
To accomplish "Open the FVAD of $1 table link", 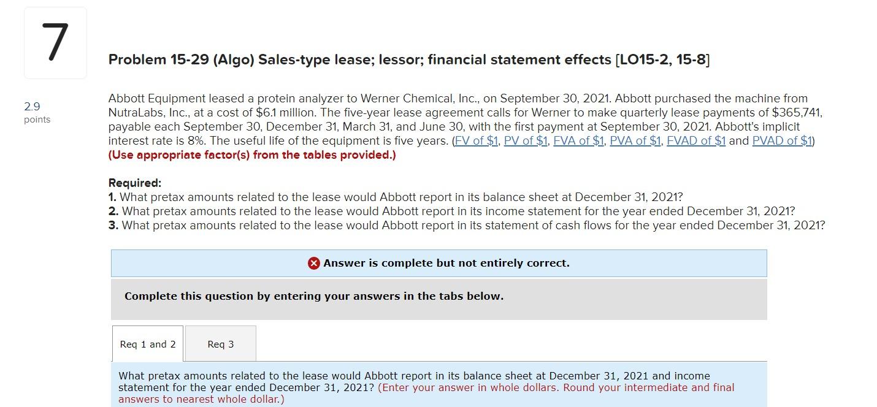I will tap(696, 140).
